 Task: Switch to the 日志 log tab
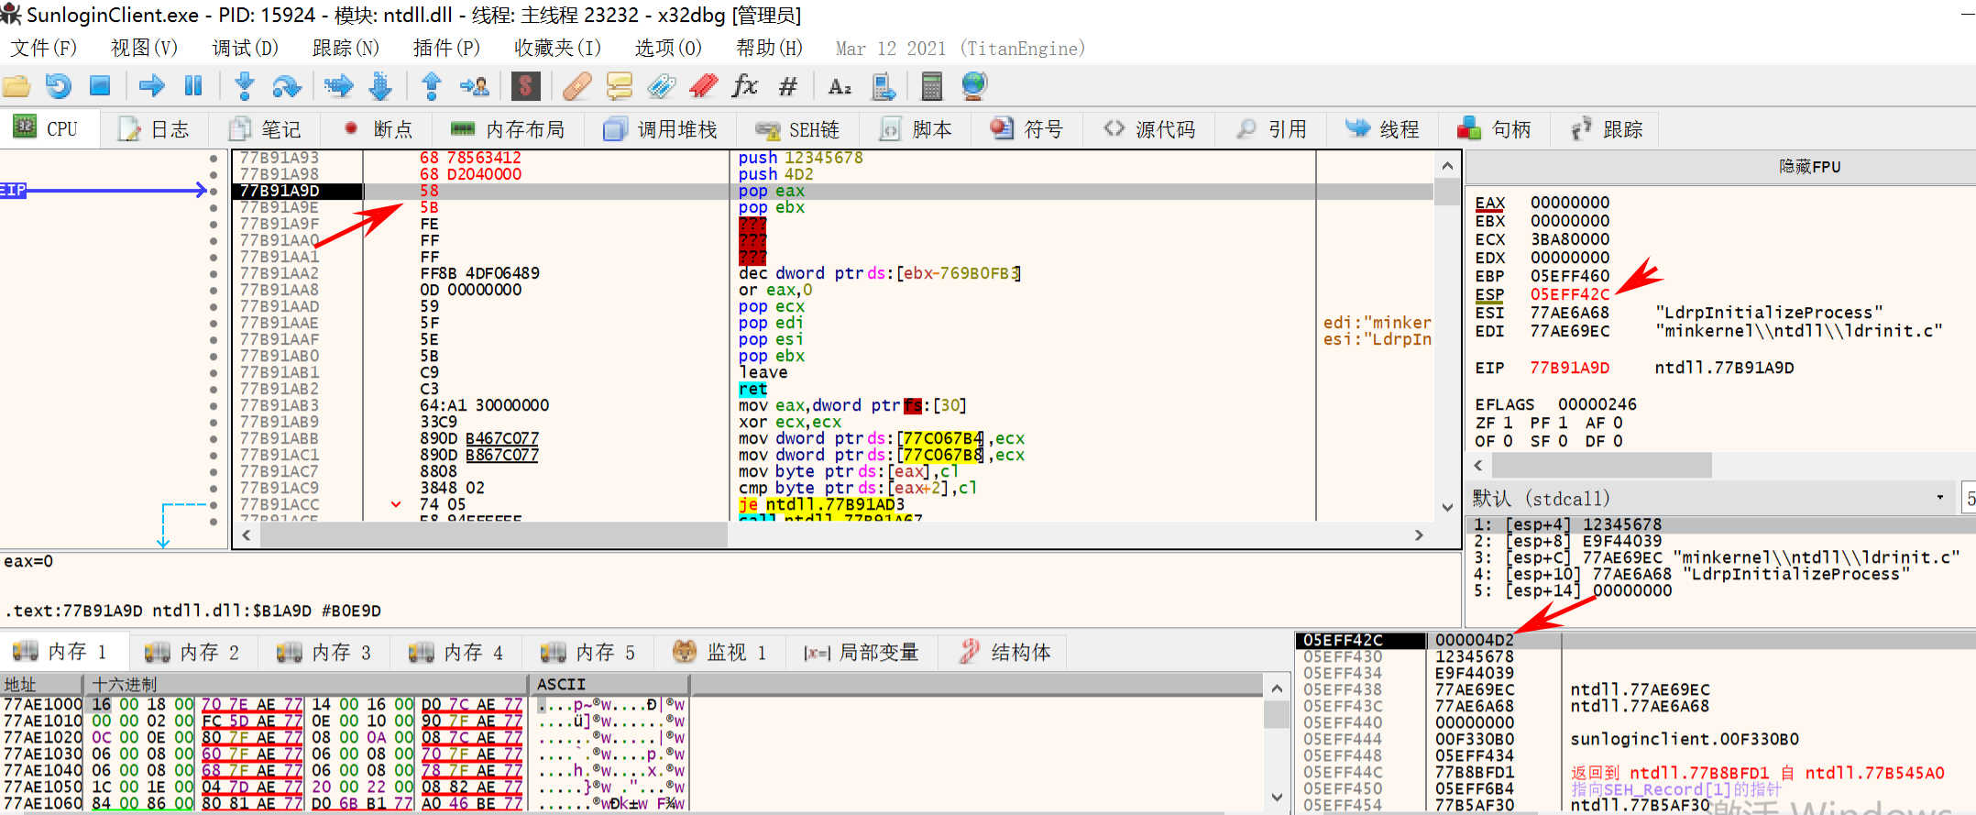click(153, 129)
